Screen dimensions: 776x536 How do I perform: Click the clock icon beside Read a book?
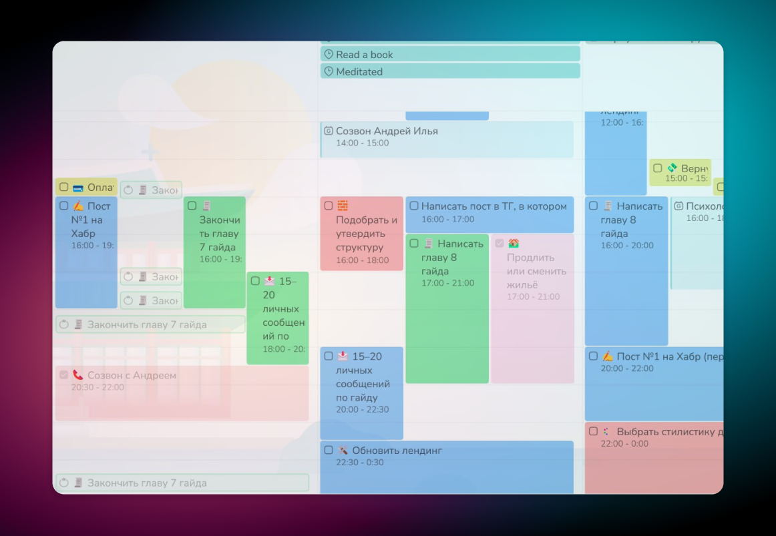(x=328, y=54)
